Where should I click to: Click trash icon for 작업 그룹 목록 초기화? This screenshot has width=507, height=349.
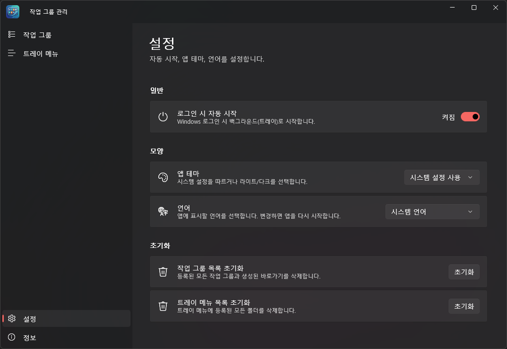point(163,272)
